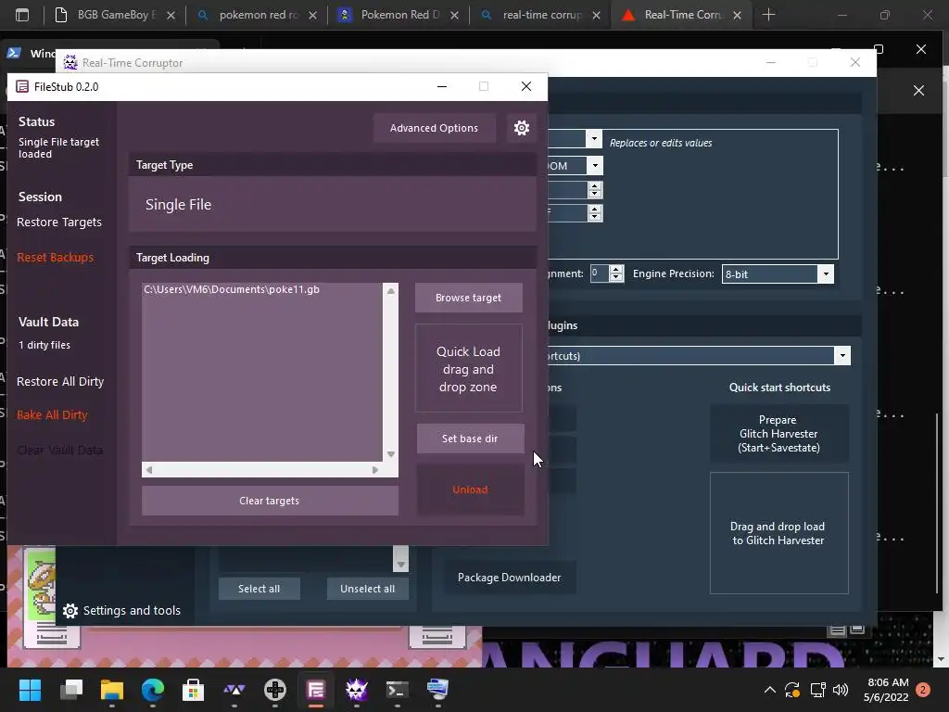Increment lower value stepper in engine panel

595,210
